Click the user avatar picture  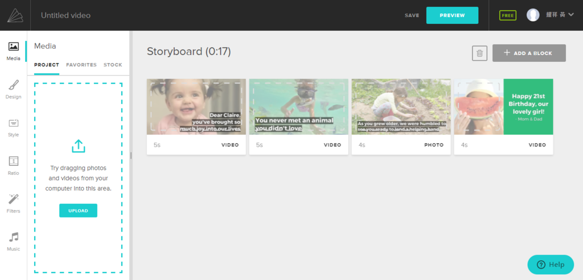pos(533,15)
